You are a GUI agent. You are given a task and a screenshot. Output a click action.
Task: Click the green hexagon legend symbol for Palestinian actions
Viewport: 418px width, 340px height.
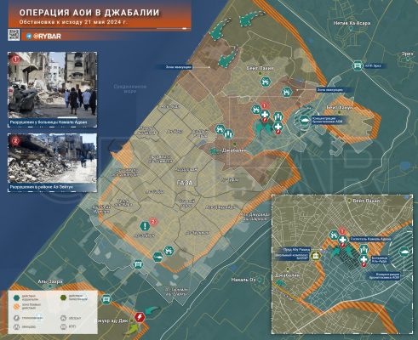(x=63, y=297)
